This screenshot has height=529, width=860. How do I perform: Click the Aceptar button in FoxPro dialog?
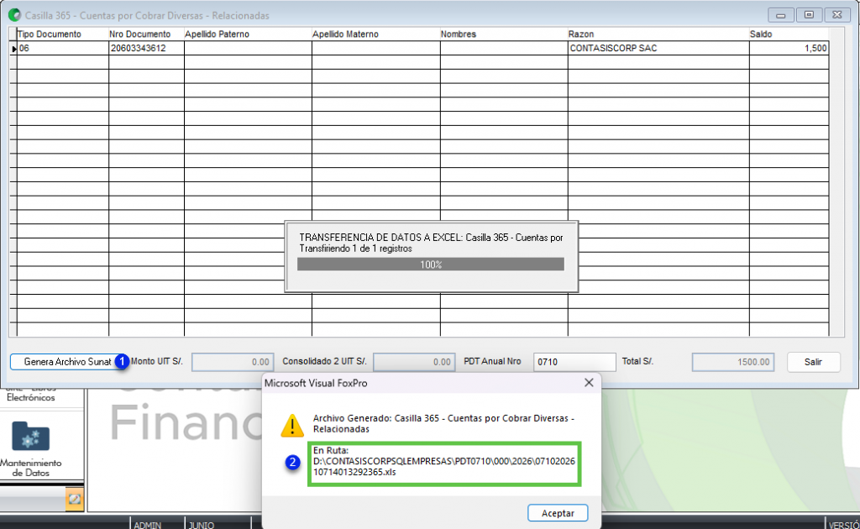558,513
